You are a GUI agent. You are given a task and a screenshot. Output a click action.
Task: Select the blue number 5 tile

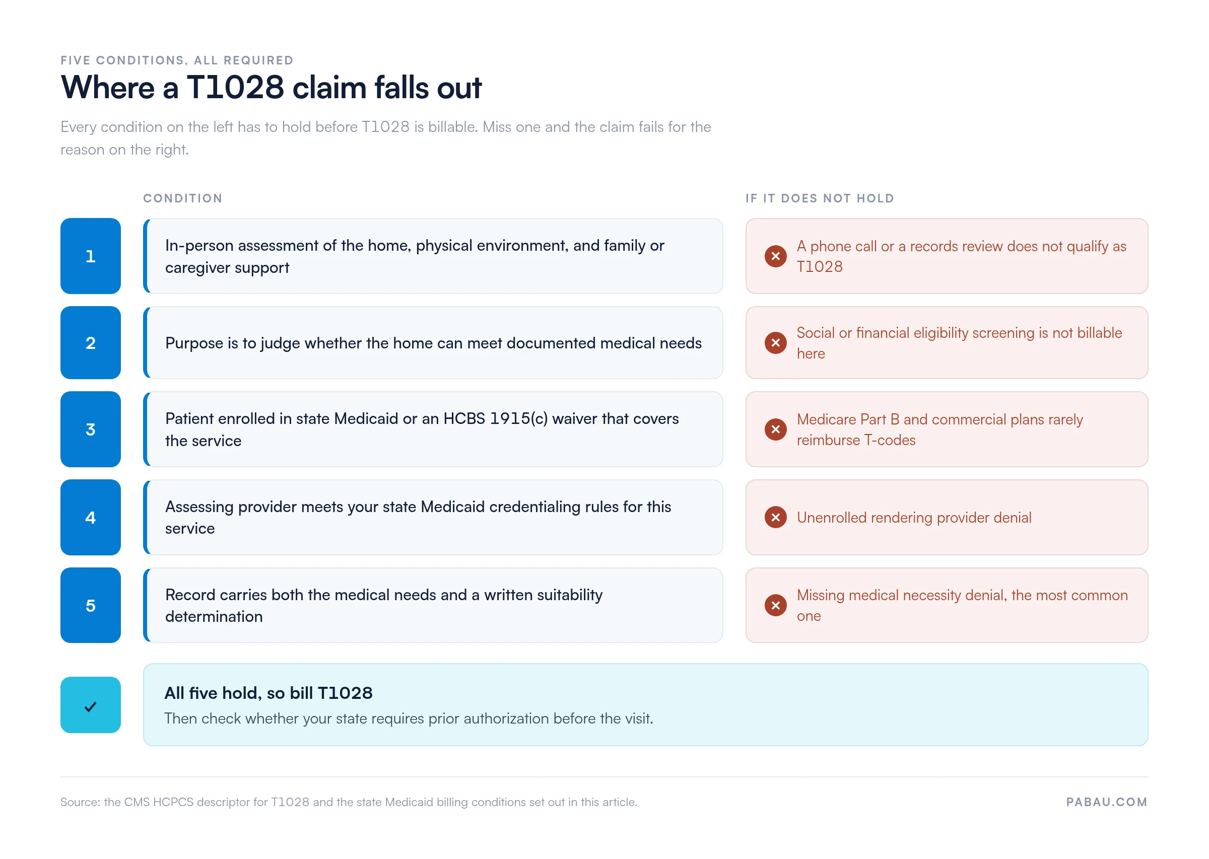click(x=91, y=606)
